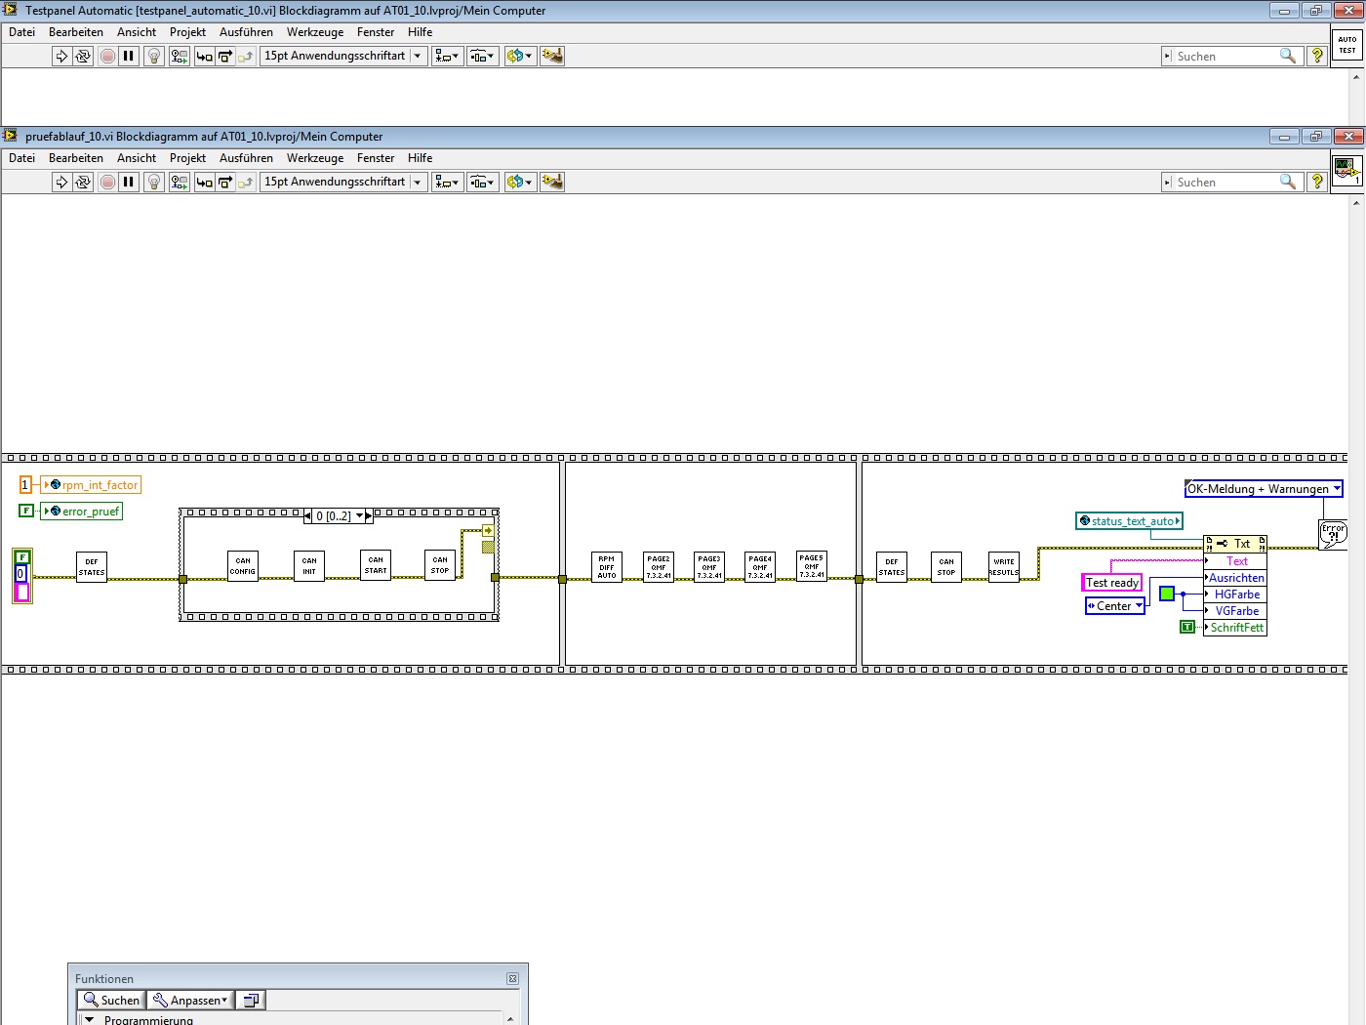1366x1025 pixels.
Task: Toggle the F boolean constant wired to error_pruef
Action: click(x=26, y=511)
